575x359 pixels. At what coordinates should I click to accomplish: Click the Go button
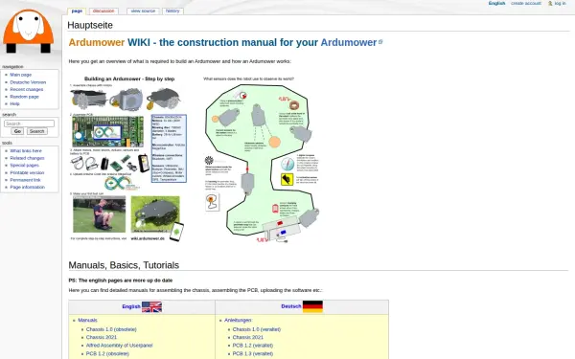[x=17, y=131]
